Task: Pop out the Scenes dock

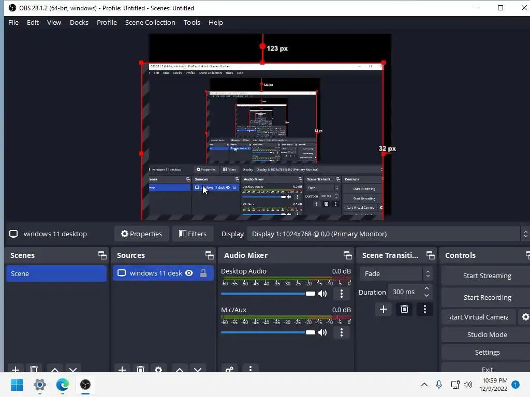Action: click(102, 255)
